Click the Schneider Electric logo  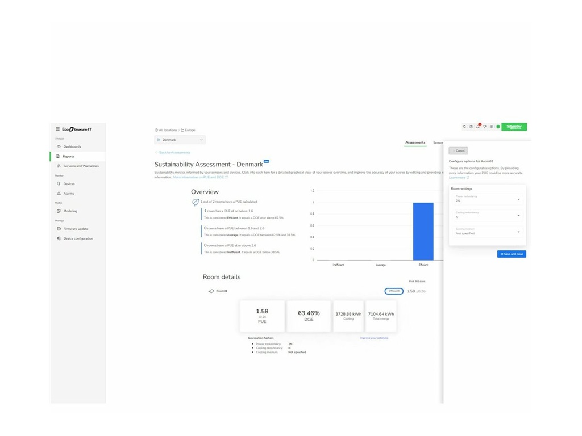click(514, 127)
